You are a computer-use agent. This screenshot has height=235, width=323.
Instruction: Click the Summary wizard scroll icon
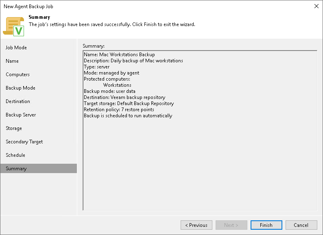pos(13,26)
